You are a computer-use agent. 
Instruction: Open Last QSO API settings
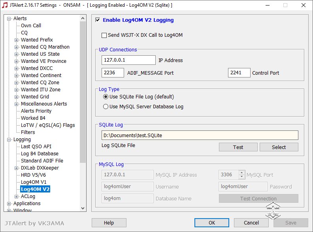pos(36,147)
